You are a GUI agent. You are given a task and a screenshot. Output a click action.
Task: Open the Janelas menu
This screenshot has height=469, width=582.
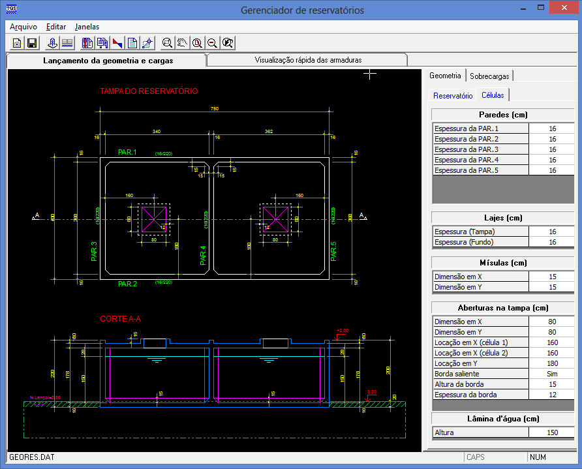(x=87, y=27)
